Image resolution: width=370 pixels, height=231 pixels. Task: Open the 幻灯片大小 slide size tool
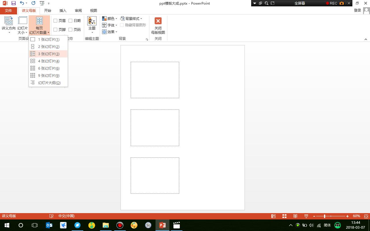[x=22, y=25]
